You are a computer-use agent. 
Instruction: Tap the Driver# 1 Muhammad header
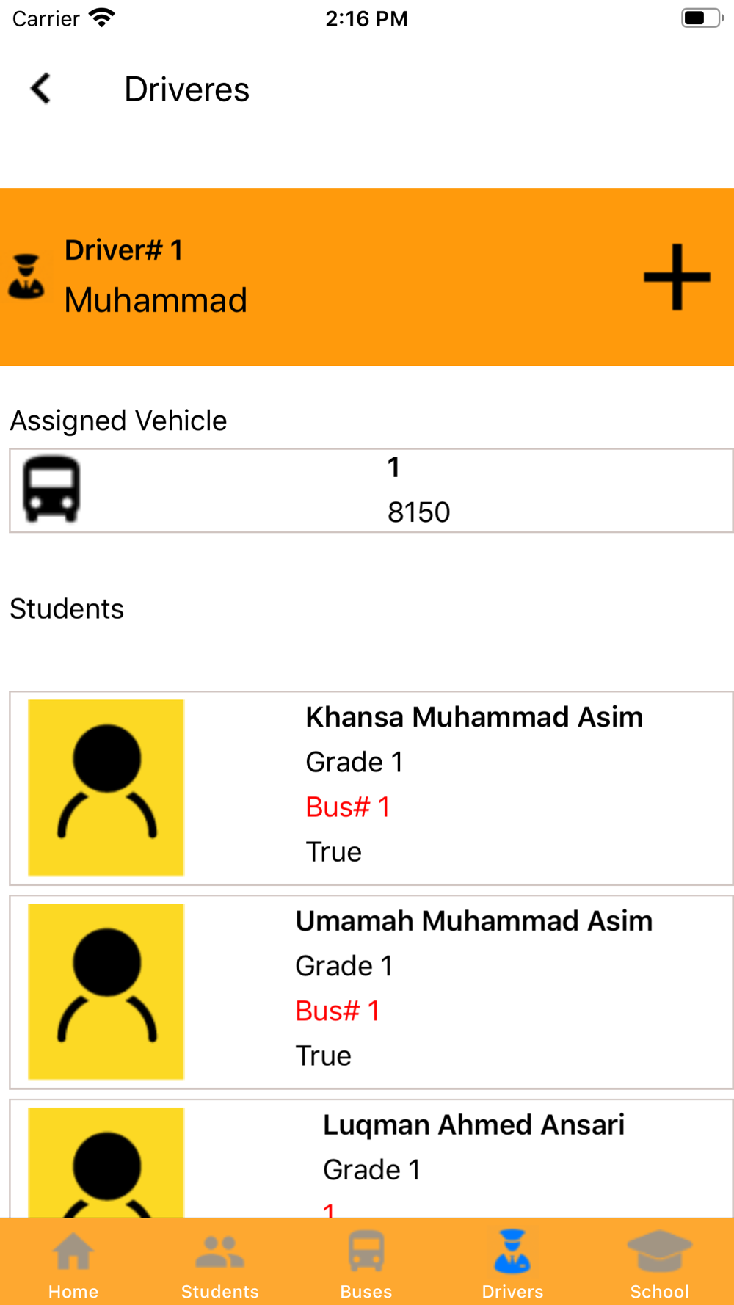point(367,277)
